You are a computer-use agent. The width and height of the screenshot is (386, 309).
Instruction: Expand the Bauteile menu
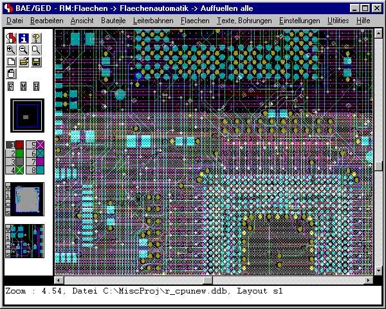point(113,21)
